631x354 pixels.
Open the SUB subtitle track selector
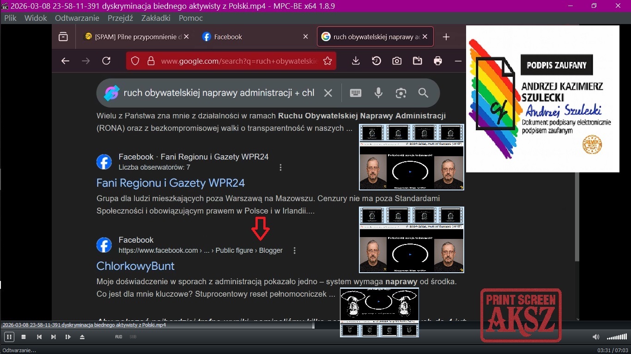133,337
